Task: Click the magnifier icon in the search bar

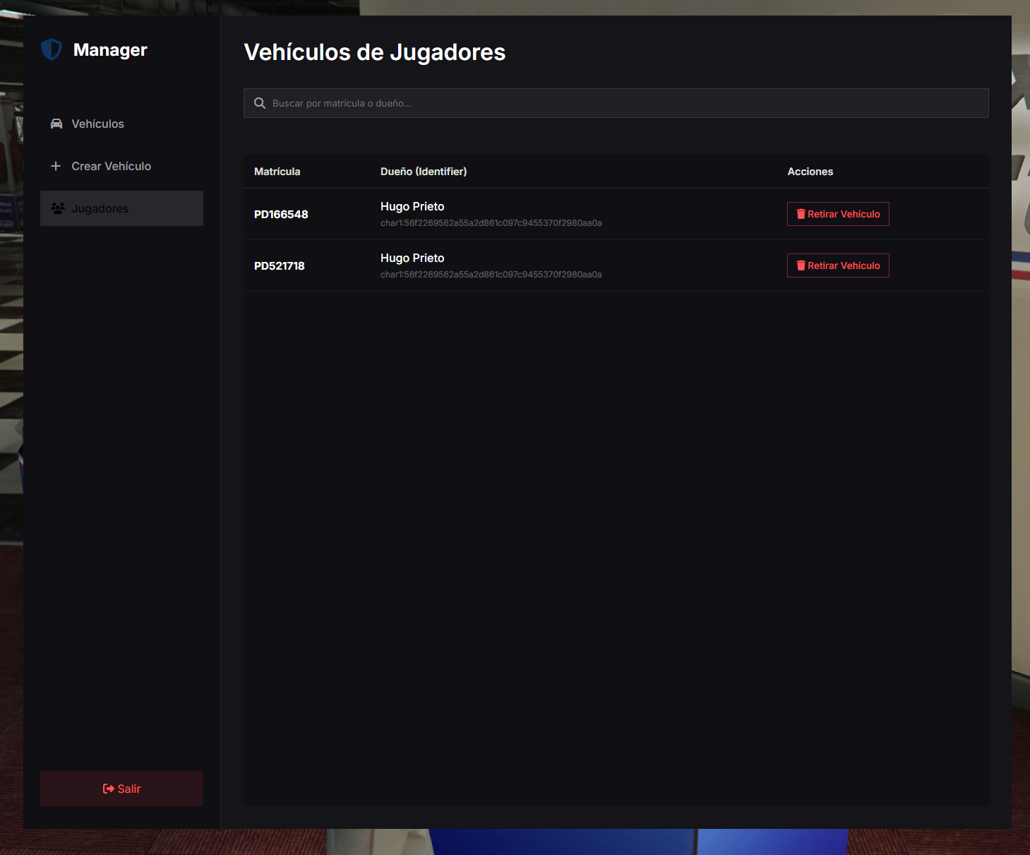Action: pyautogui.click(x=260, y=103)
